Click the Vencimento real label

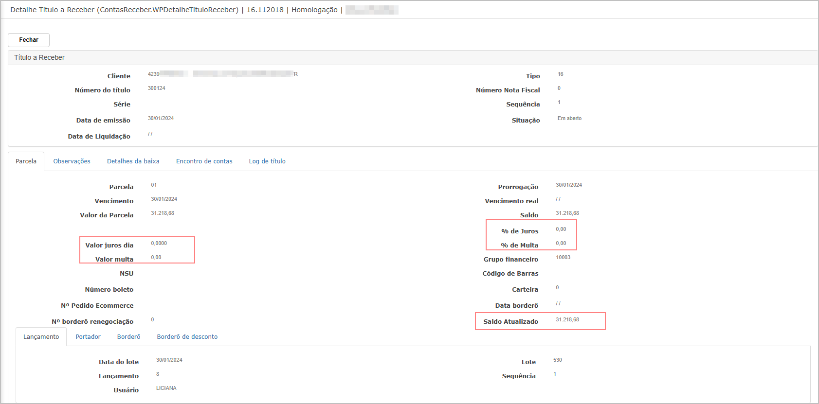click(511, 201)
